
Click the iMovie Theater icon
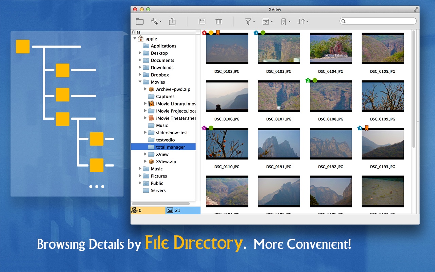[x=152, y=118]
